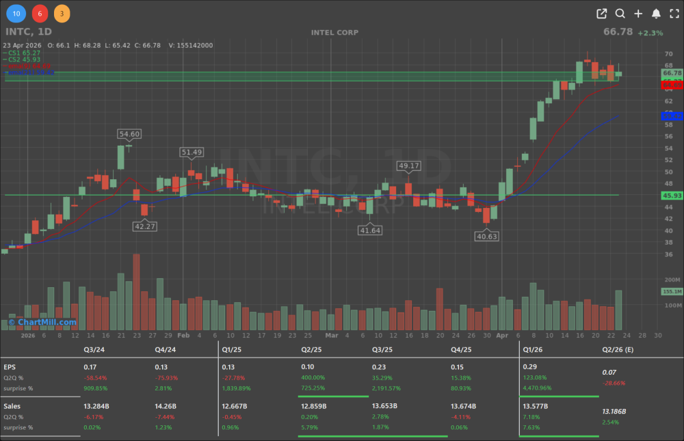Click the estimated sales 13.186B value
Viewport: 684px width, 441px height.
614,412
